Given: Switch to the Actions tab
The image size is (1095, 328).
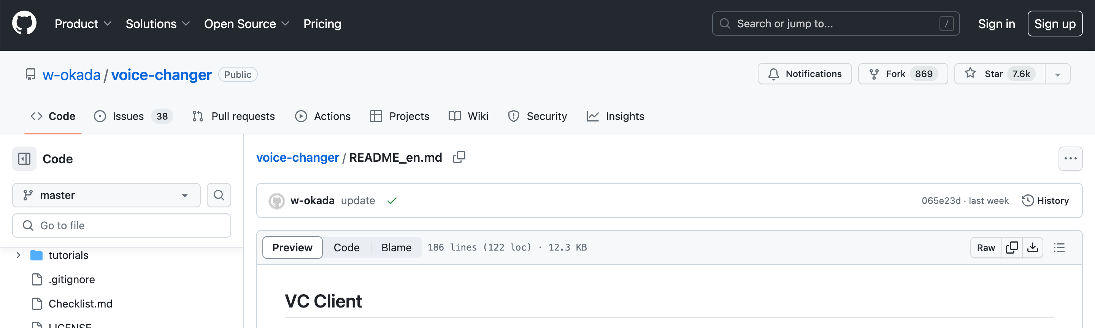Looking at the screenshot, I should click(x=323, y=116).
